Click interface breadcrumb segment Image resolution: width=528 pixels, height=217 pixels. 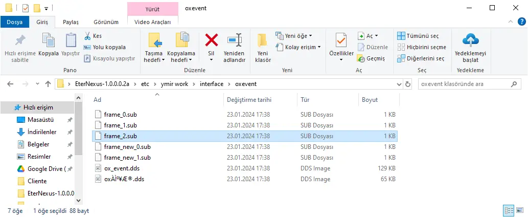pyautogui.click(x=212, y=84)
